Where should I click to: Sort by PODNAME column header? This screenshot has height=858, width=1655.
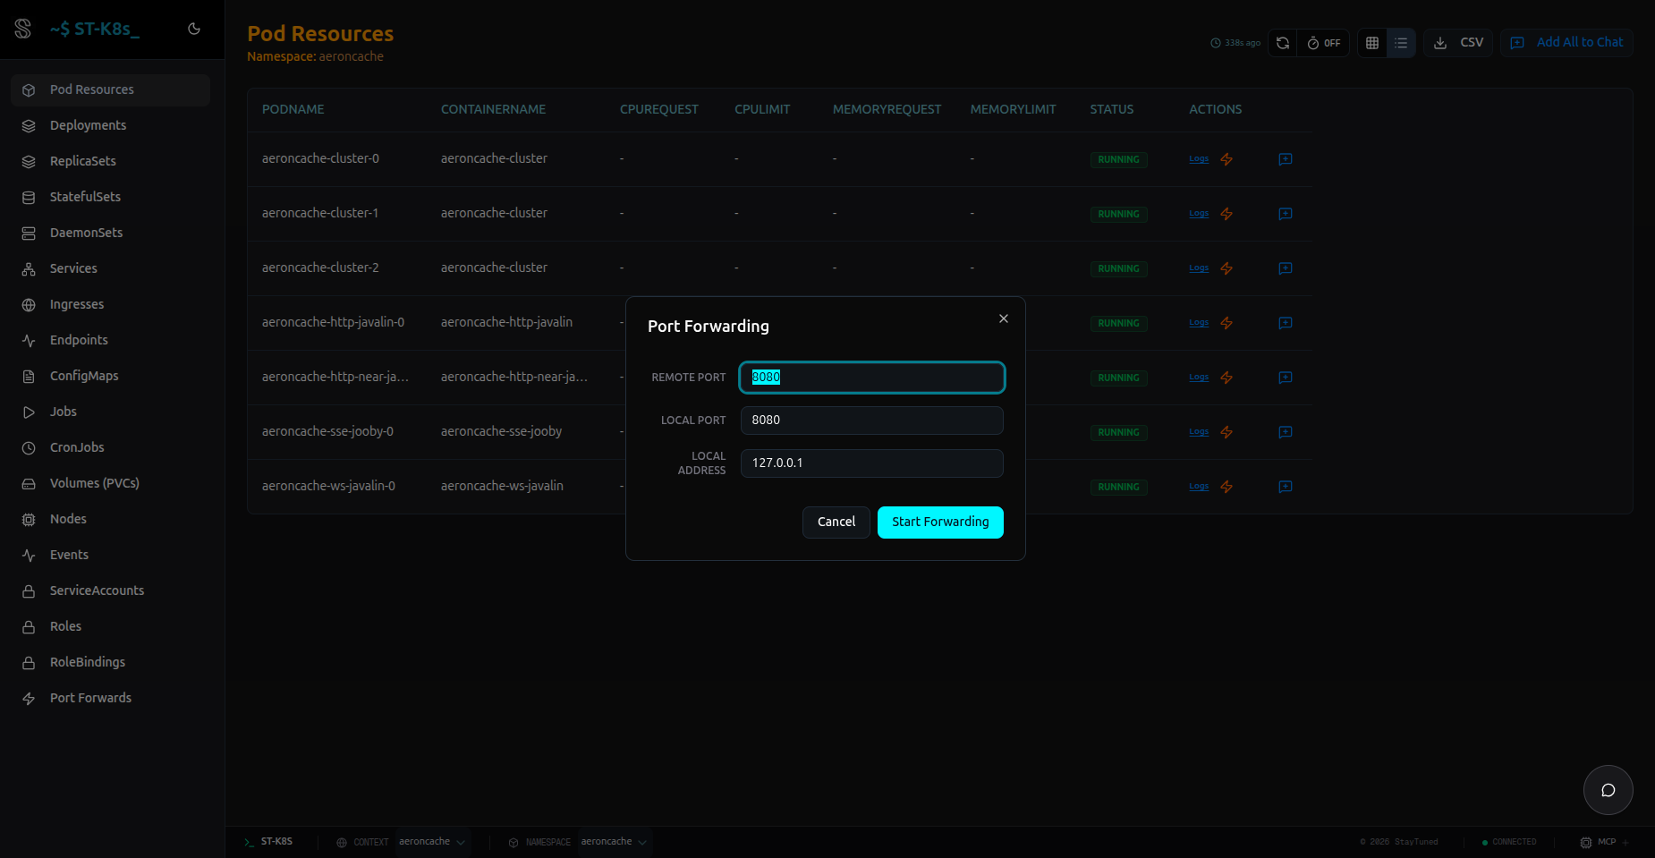293,109
